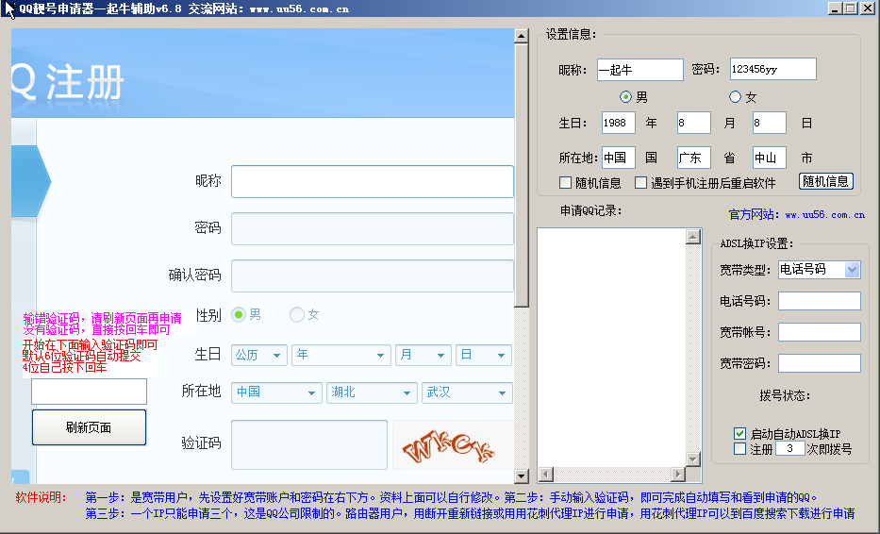
Task: Expand the 年 birthday year dropdown
Action: pyautogui.click(x=341, y=356)
